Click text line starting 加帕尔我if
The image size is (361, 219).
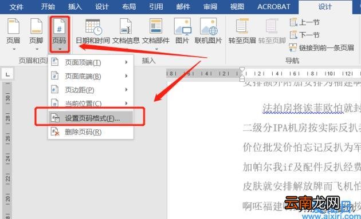point(302,167)
